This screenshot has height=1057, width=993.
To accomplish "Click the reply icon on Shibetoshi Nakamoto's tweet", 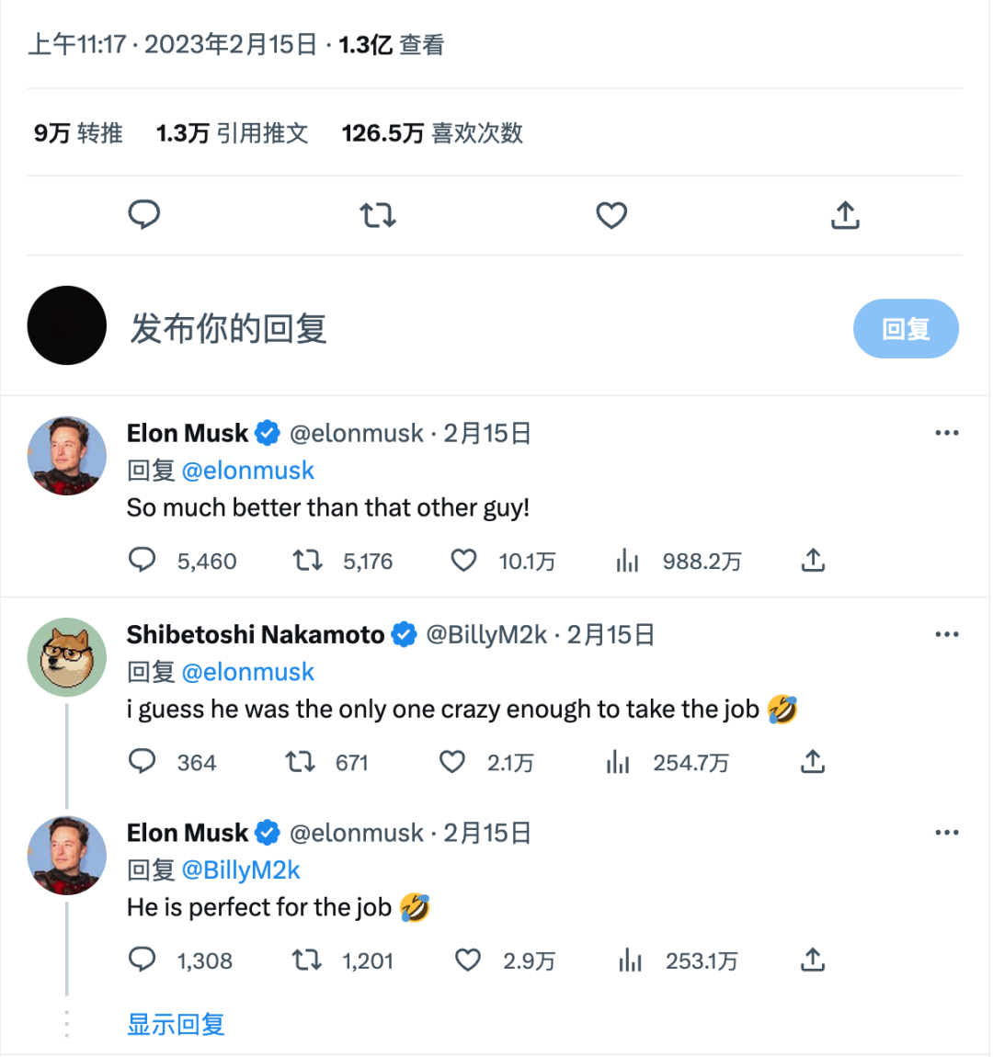I will coord(143,762).
